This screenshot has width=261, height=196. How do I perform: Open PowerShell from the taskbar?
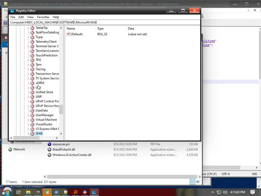tap(56, 192)
